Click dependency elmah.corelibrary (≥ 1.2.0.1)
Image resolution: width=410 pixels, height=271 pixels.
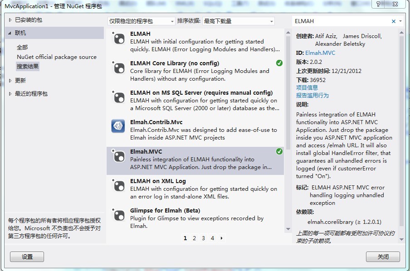coord(344,222)
